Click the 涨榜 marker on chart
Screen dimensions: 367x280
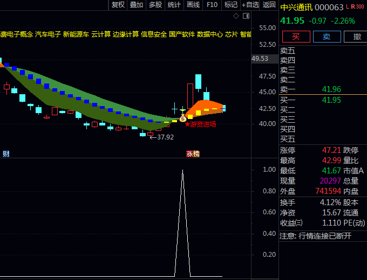click(x=193, y=154)
